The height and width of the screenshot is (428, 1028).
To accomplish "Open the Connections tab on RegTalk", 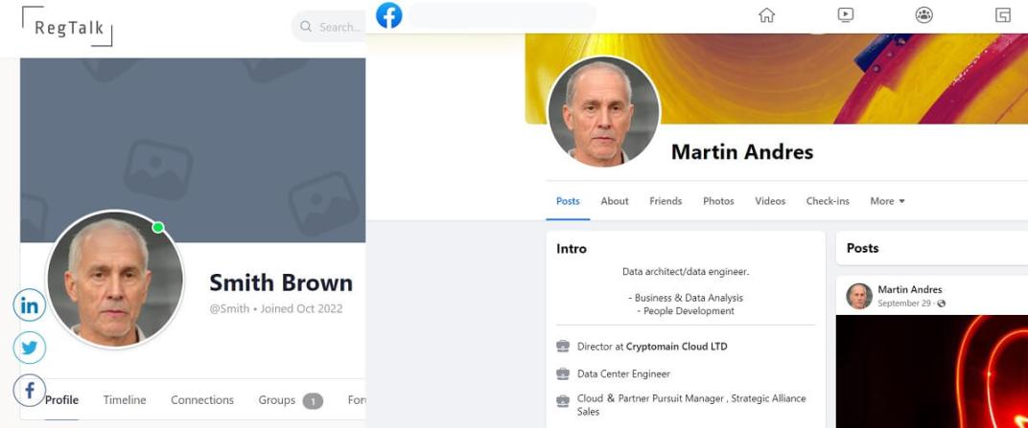I will [202, 400].
